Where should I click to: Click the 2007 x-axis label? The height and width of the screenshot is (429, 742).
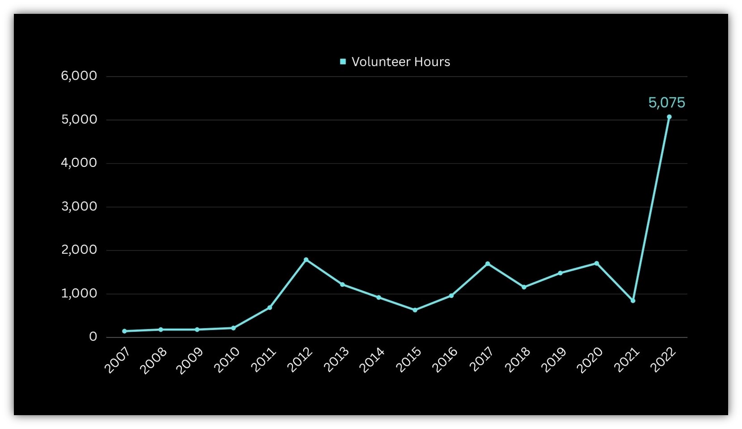[x=117, y=360]
